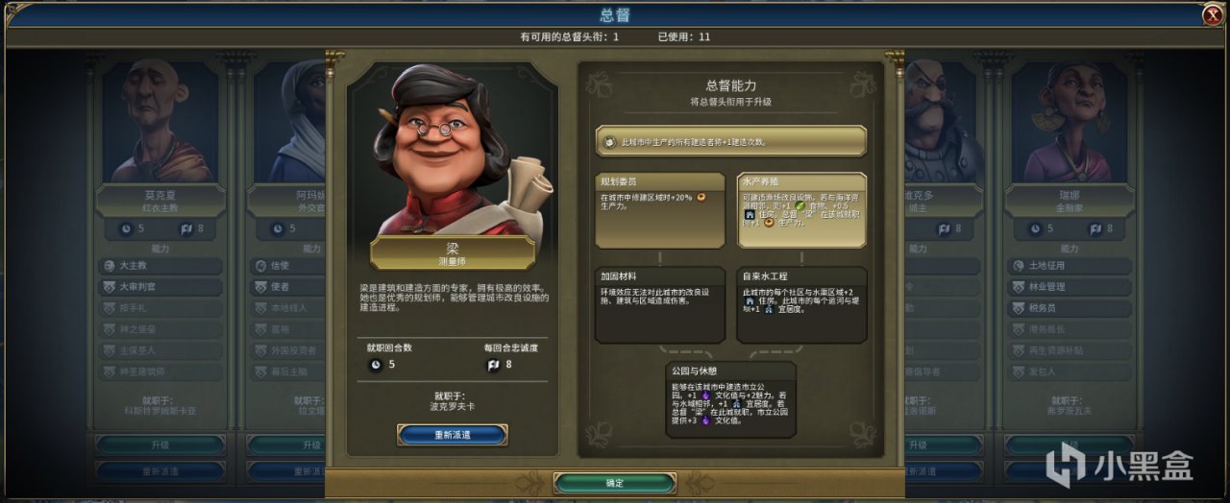This screenshot has height=503, width=1230.
Task: Select the 水产养殖 promotion card
Action: (801, 210)
